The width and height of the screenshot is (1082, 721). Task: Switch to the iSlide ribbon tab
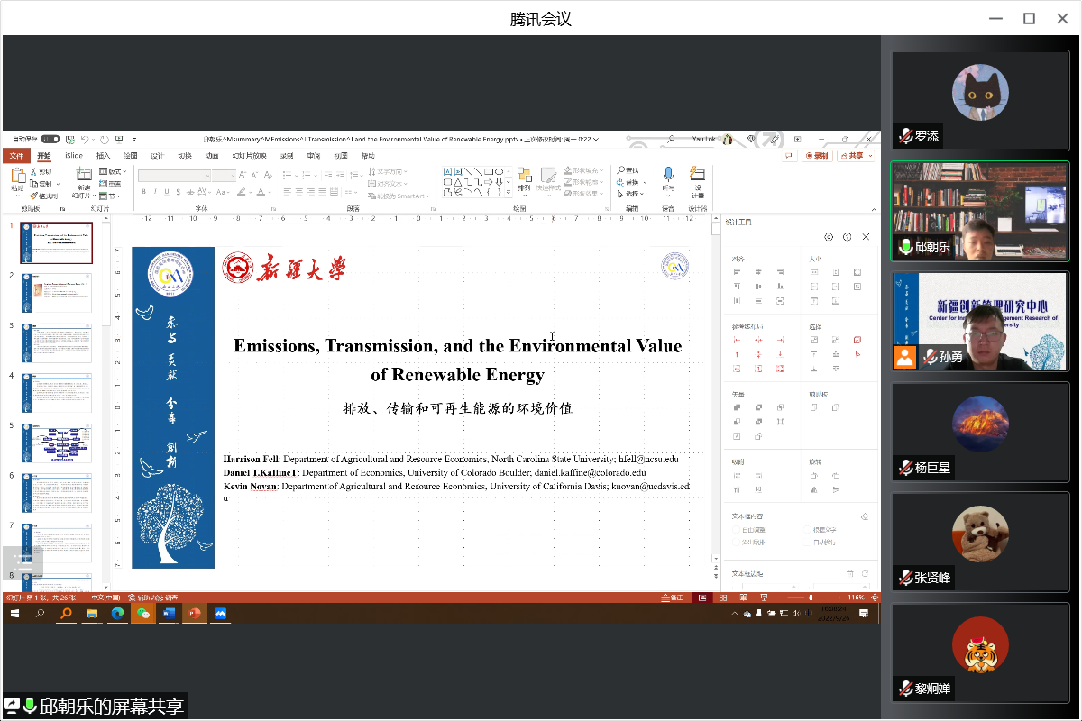74,156
